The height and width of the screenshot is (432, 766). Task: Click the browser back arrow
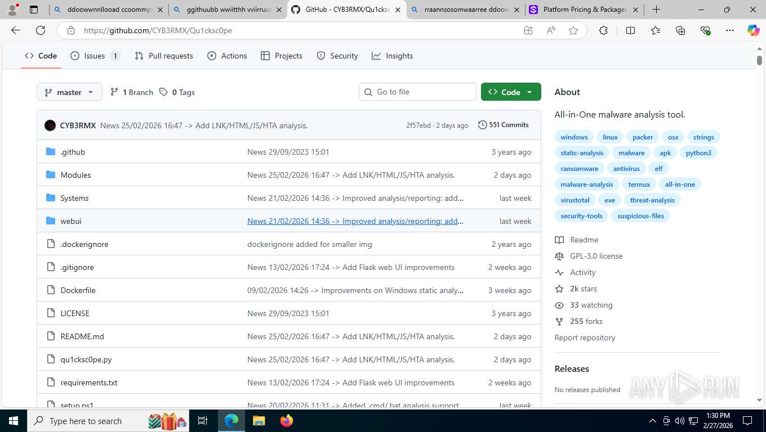click(16, 30)
